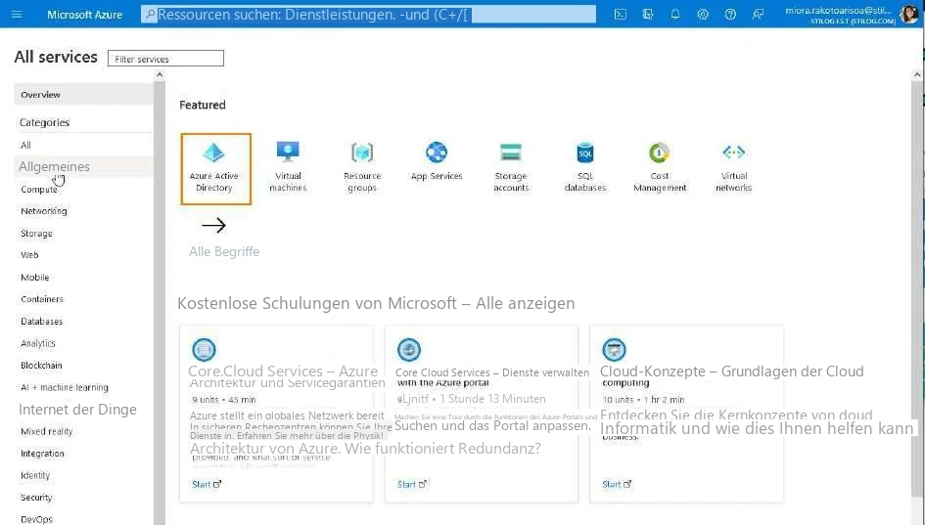The image size is (925, 525).
Task: Click the user account avatar
Action: [908, 14]
